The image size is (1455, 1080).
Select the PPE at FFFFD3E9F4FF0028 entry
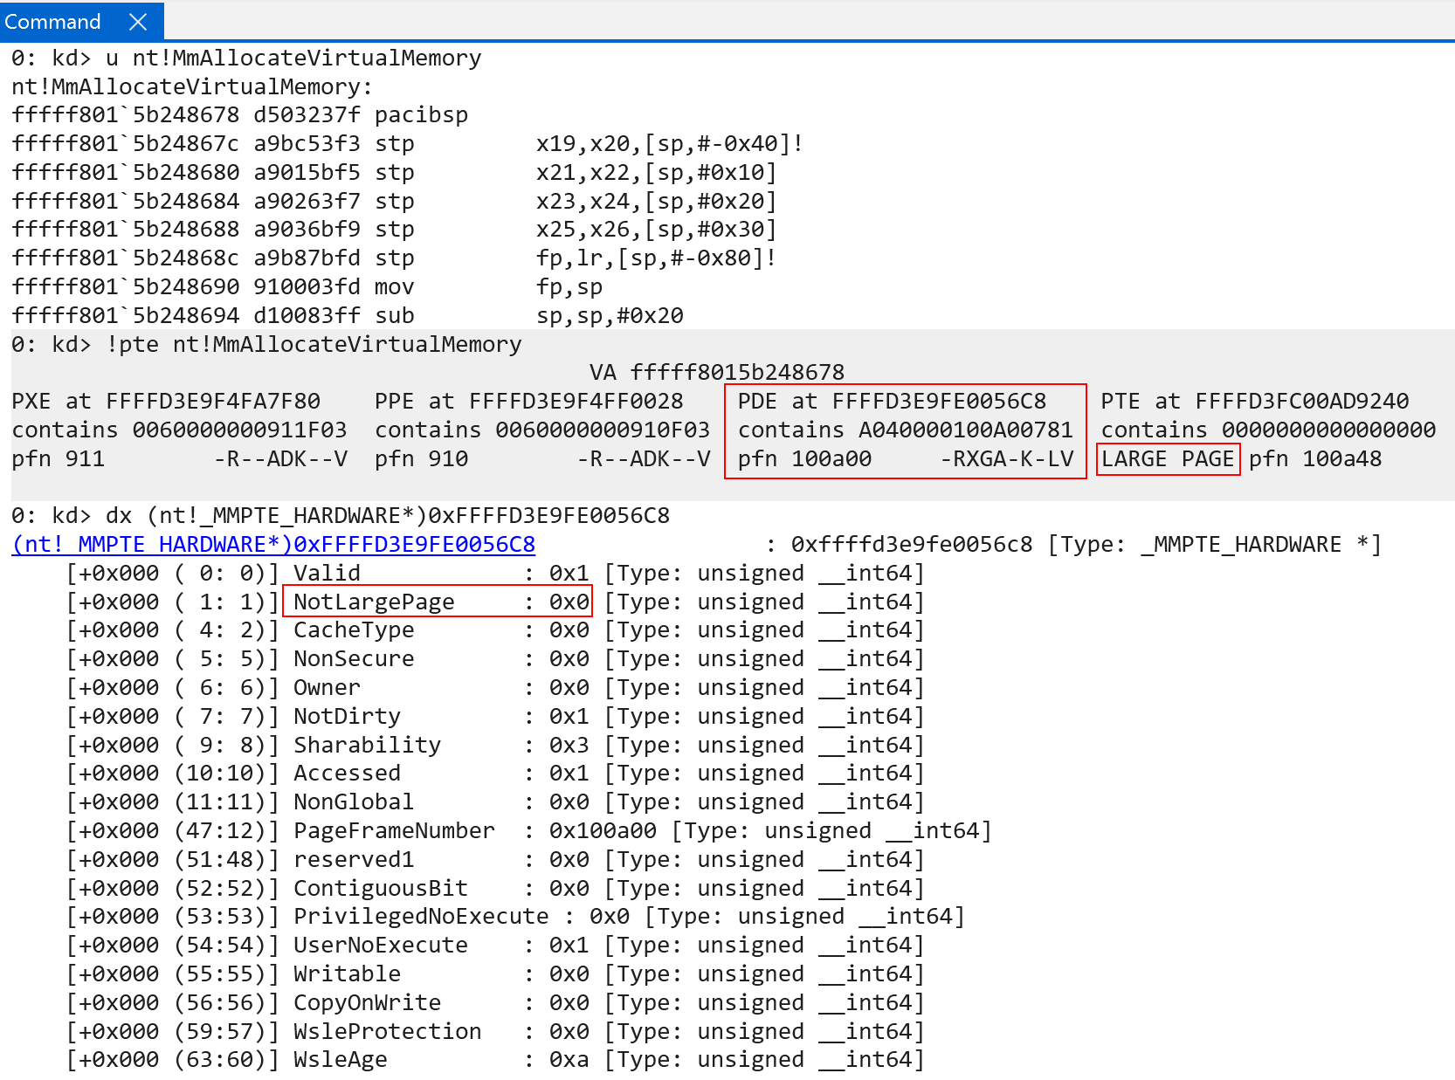528,402
